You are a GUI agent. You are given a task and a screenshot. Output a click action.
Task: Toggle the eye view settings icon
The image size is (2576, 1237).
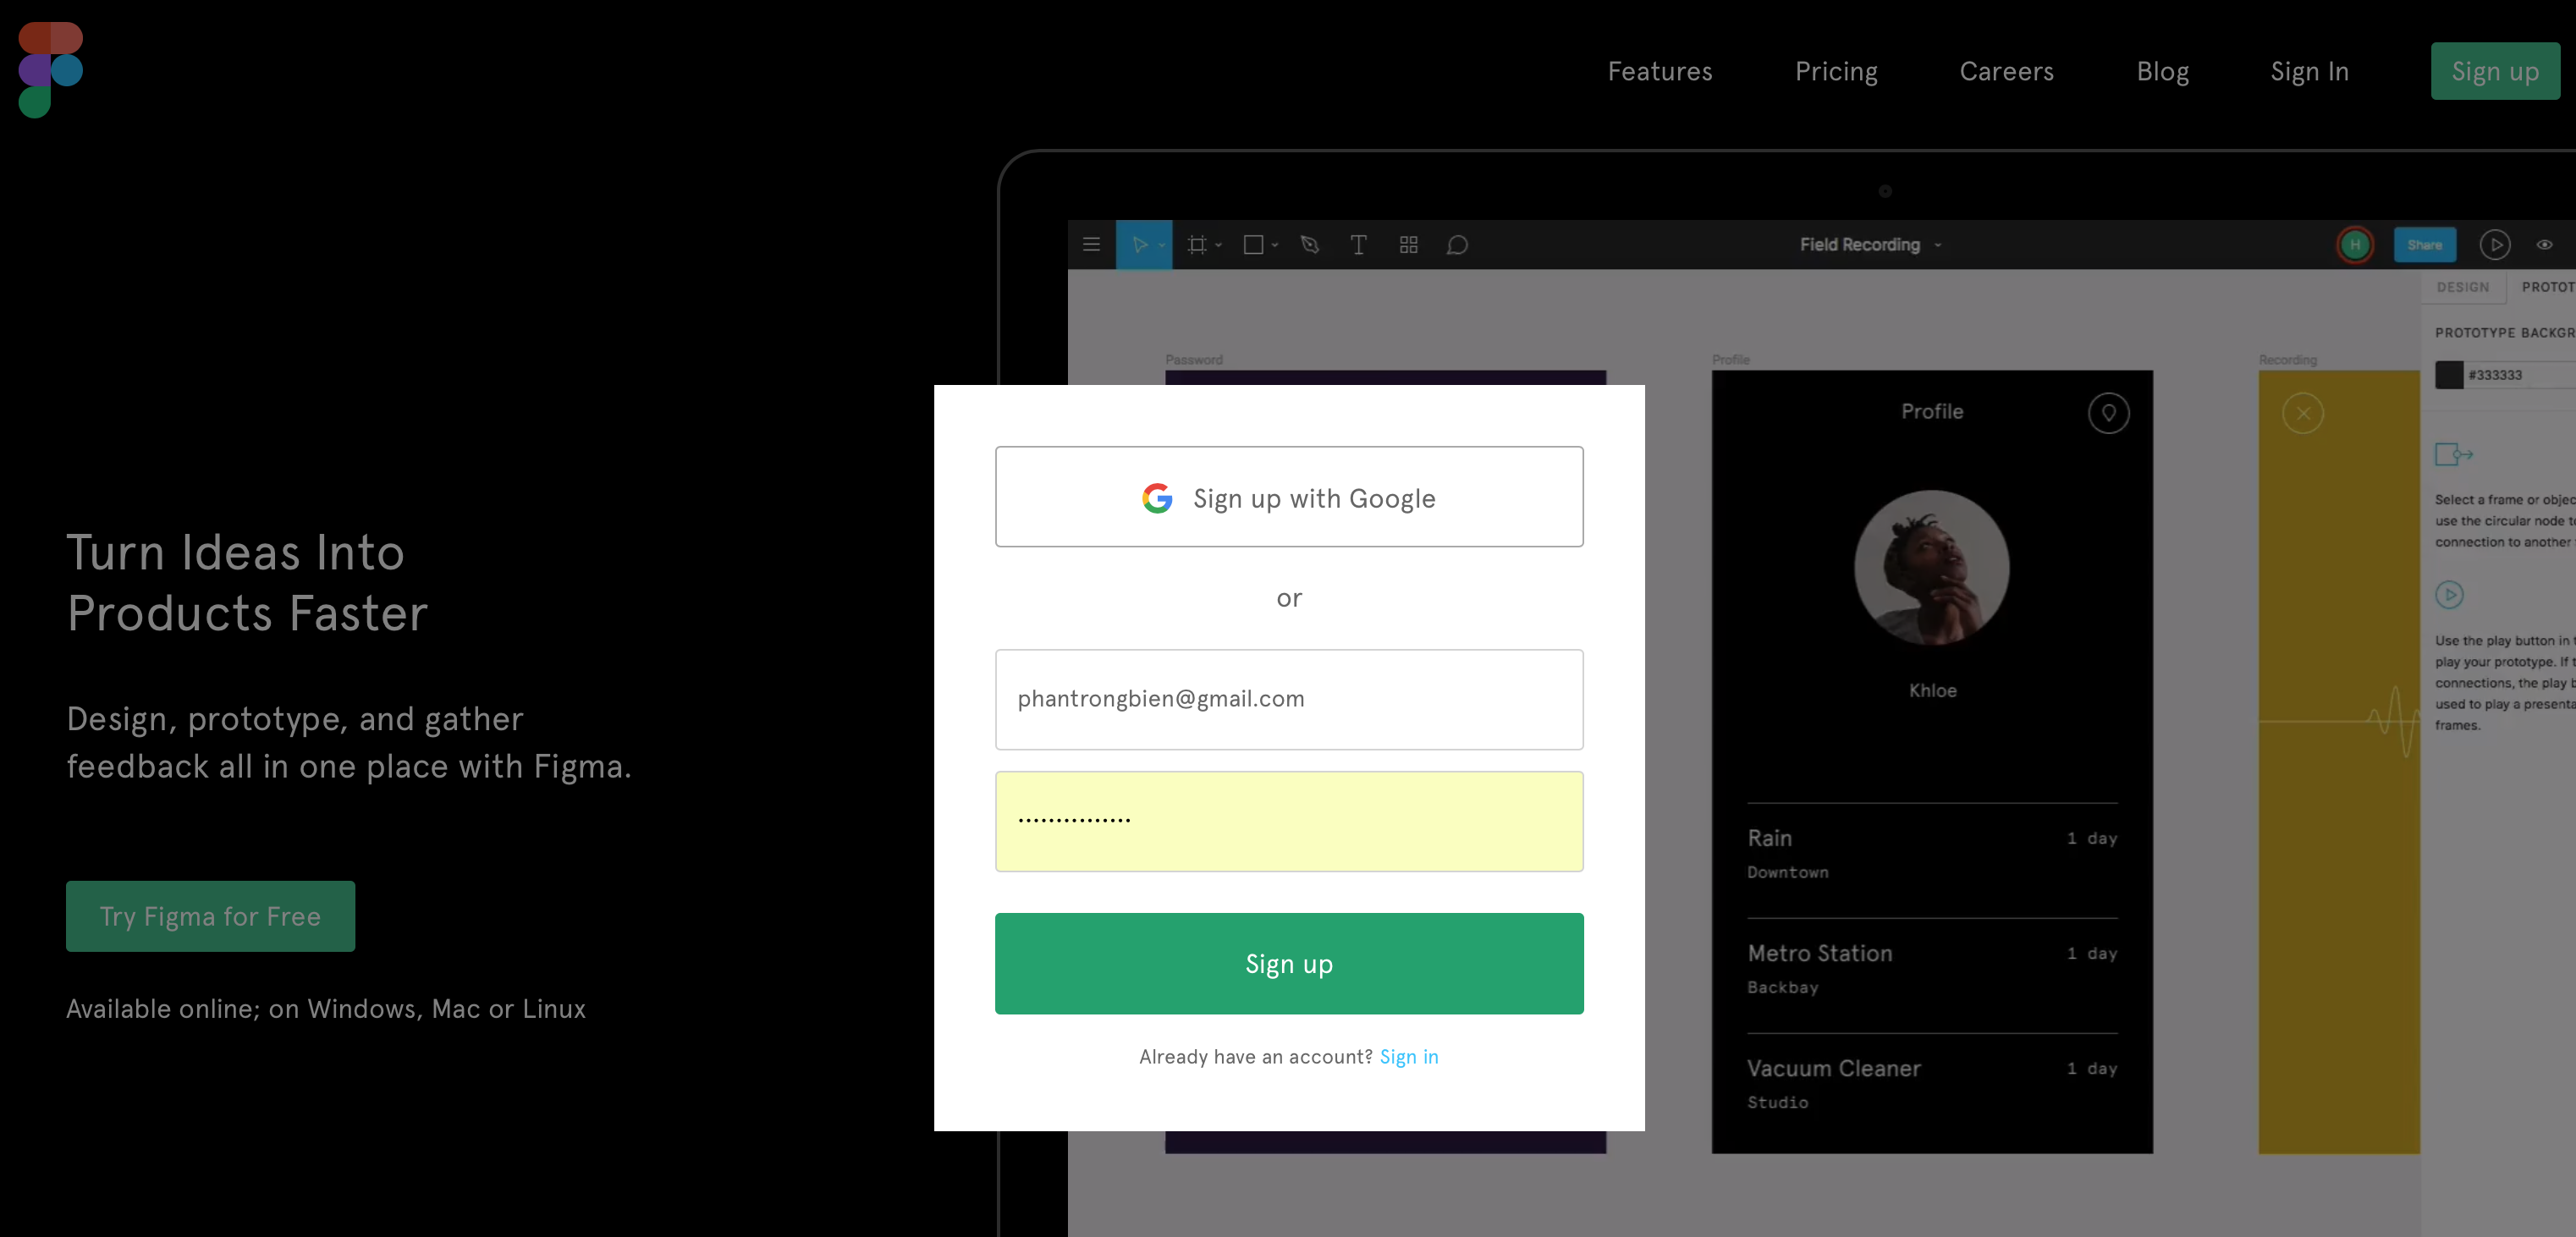click(x=2544, y=244)
